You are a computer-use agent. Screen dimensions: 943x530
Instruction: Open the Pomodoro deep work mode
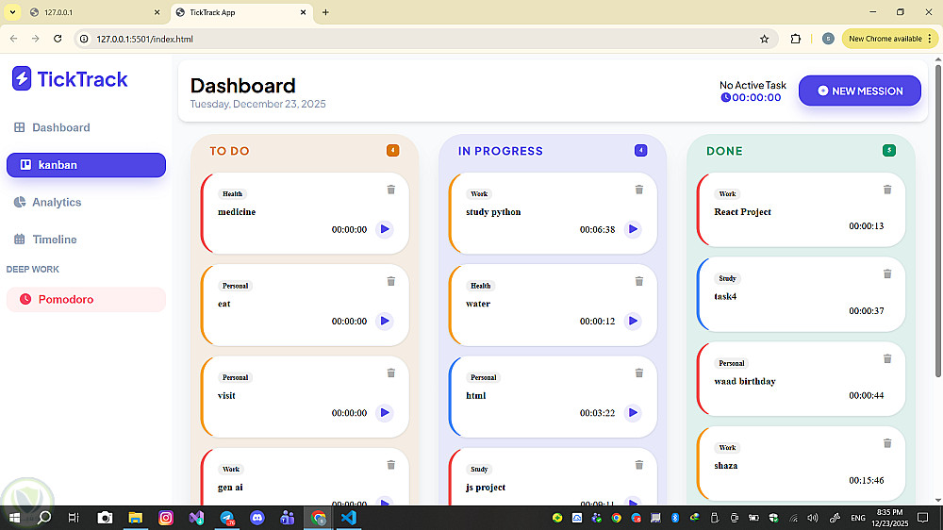[86, 300]
